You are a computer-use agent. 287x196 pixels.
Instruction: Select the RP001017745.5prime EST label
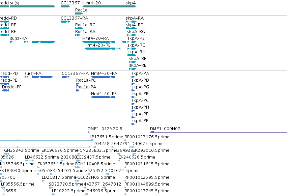coord(147,191)
